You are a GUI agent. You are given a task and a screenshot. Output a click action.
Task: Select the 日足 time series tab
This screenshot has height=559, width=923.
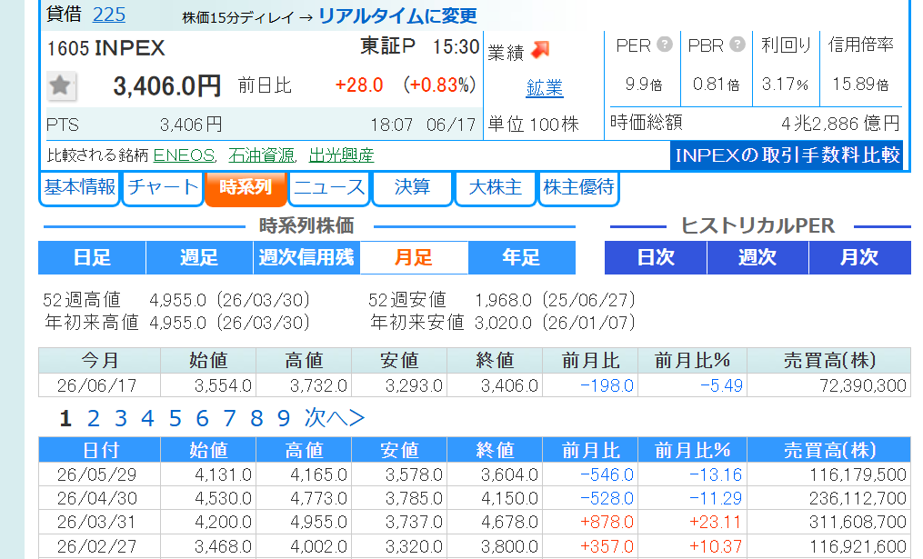tap(92, 258)
